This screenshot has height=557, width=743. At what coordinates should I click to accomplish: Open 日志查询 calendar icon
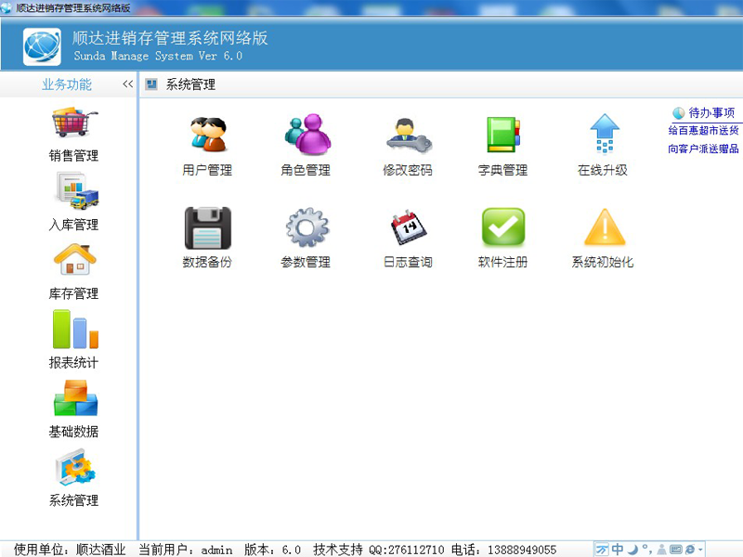pos(408,227)
